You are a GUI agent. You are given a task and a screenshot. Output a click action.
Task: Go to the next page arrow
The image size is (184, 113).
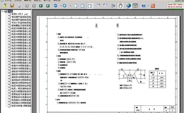pyautogui.click(x=41, y=5)
